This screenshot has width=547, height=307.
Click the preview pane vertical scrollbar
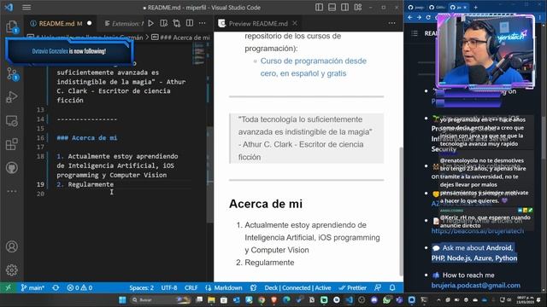tap(401, 211)
